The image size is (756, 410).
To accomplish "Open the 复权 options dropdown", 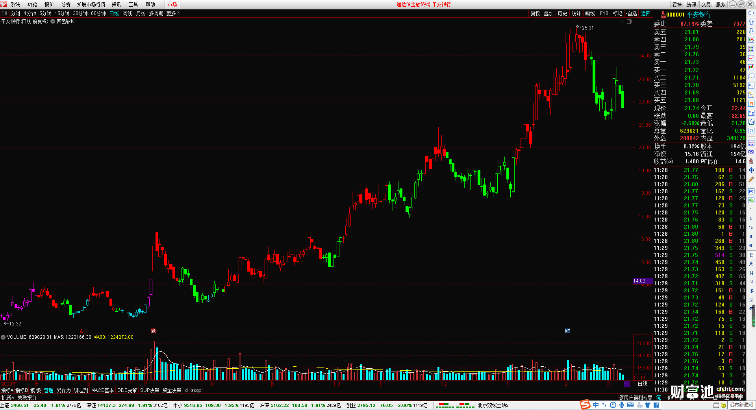I will tap(535, 13).
